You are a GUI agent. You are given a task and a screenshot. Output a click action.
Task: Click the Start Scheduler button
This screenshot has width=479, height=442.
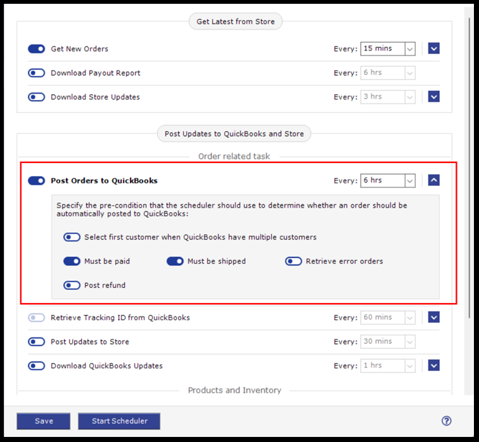(x=119, y=421)
